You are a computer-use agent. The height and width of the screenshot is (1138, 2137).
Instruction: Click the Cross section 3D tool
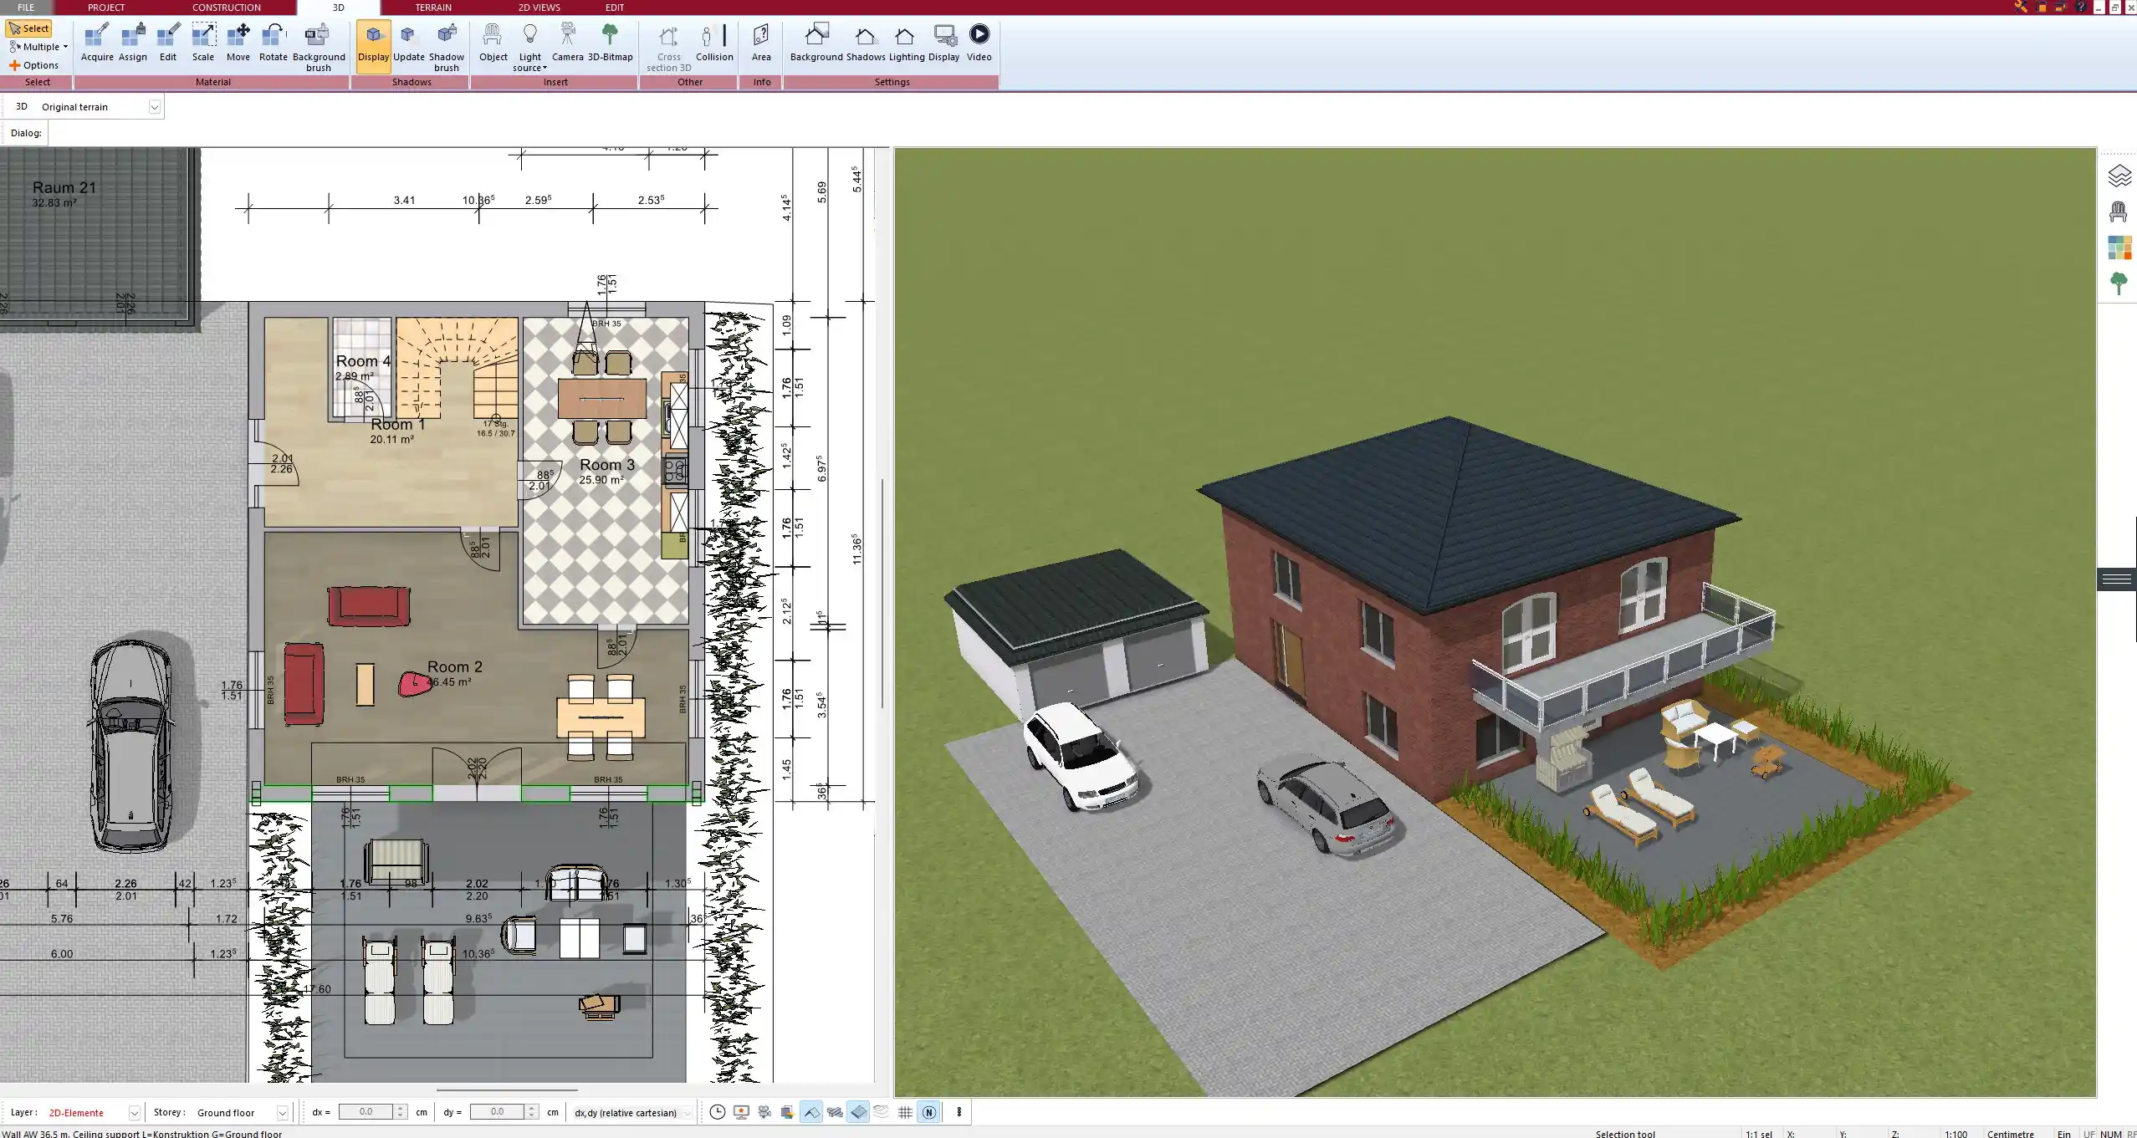668,48
